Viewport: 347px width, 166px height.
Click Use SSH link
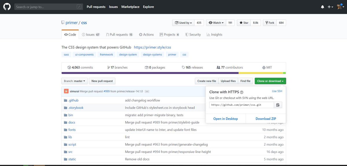(x=277, y=91)
